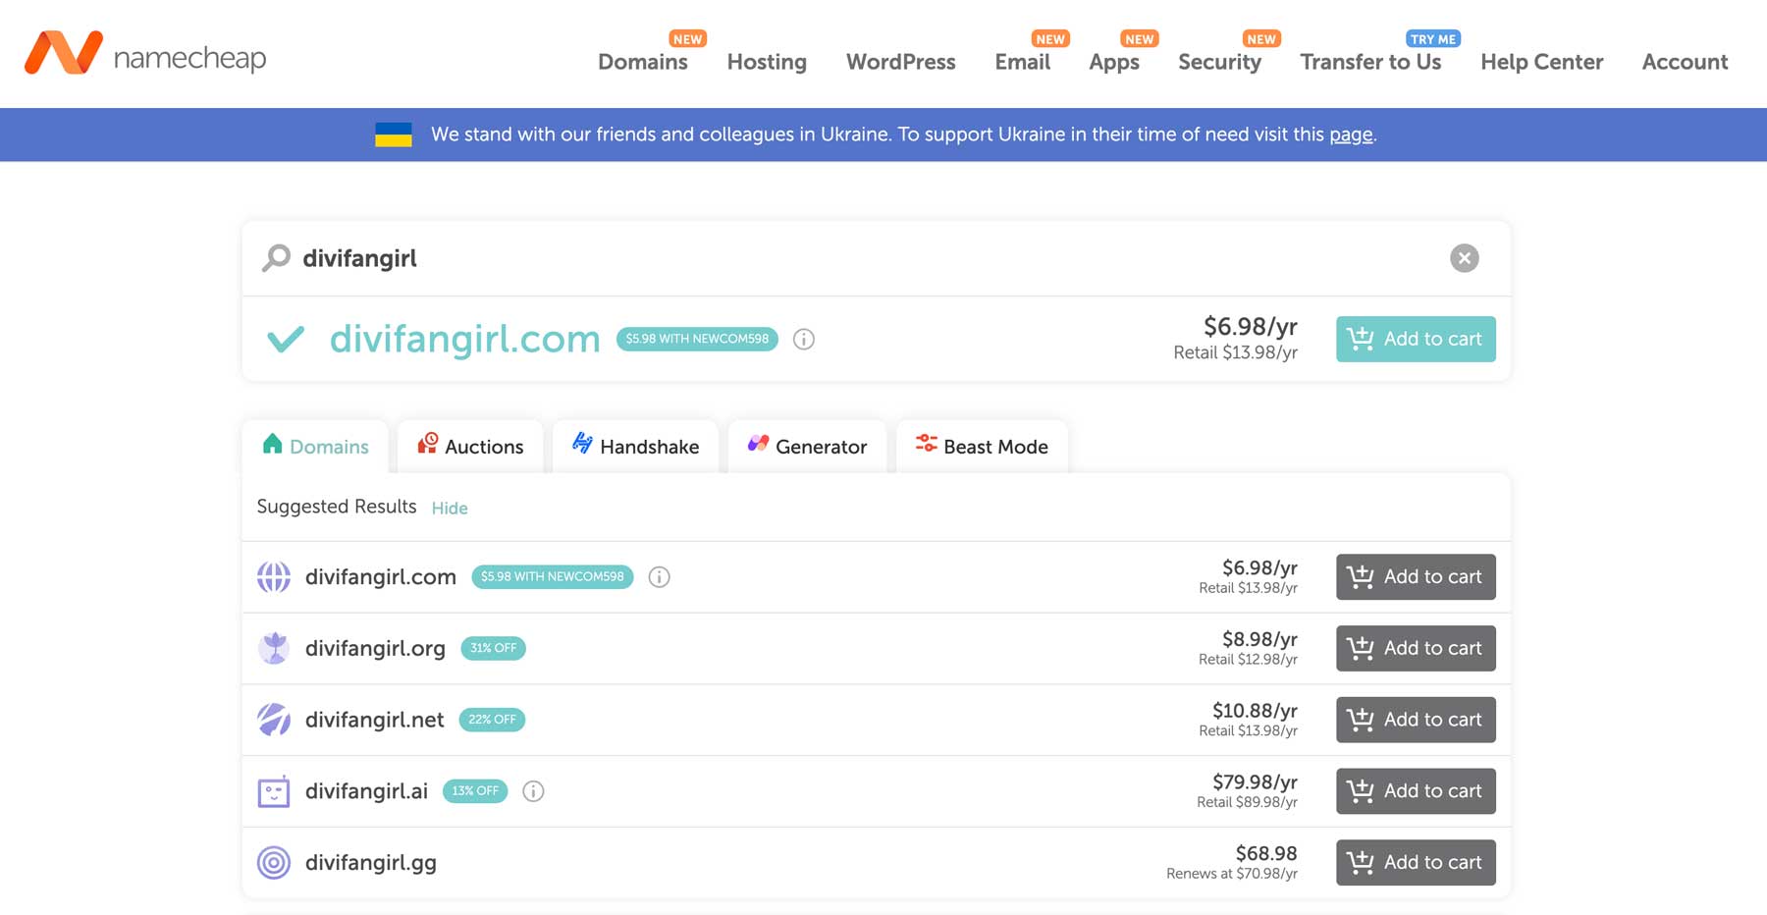Switch to the Beast Mode tab

[x=981, y=446]
